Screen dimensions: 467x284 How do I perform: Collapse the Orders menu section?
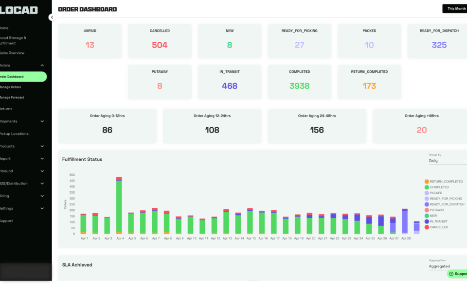(x=42, y=65)
